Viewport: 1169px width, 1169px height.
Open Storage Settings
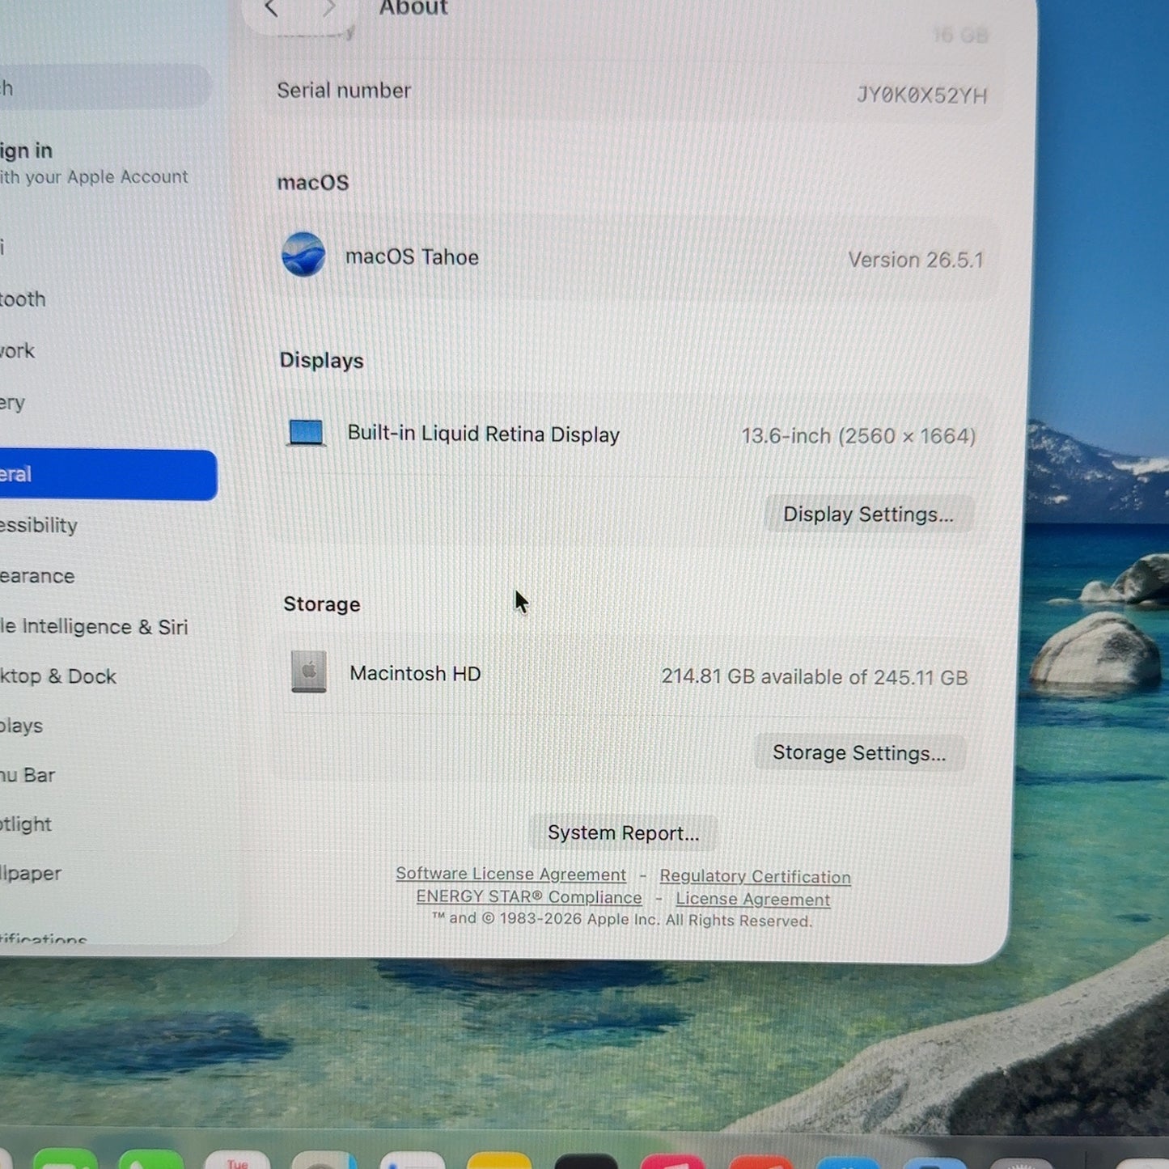tap(859, 753)
